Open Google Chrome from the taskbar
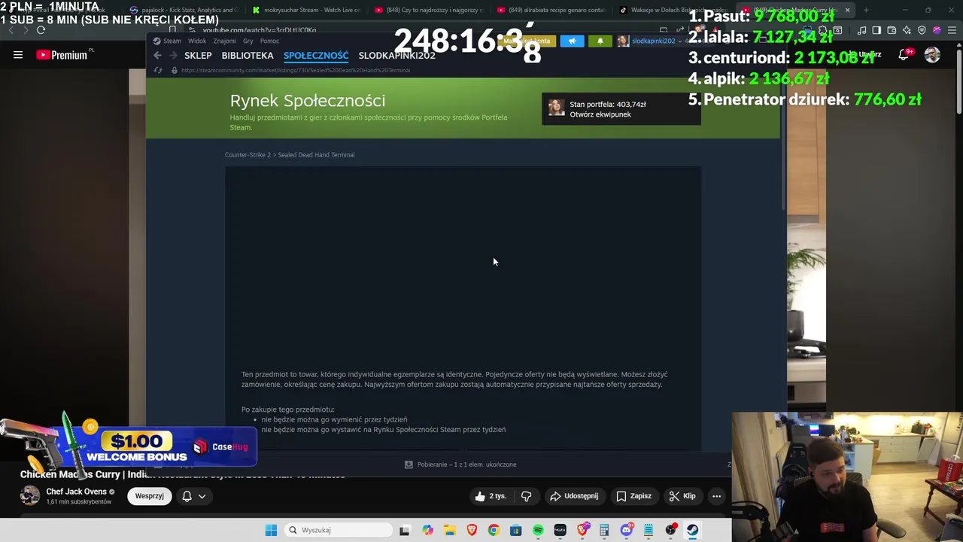The height and width of the screenshot is (542, 963). (494, 530)
